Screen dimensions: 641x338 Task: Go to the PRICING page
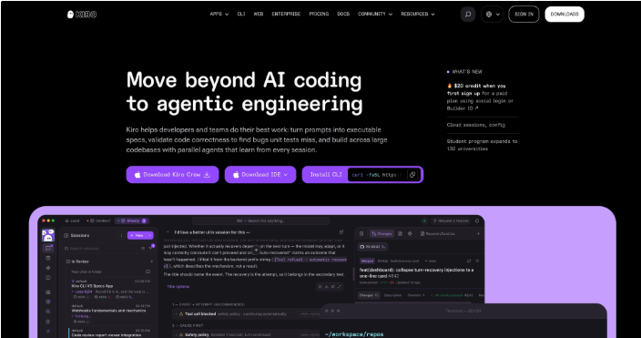pos(319,14)
